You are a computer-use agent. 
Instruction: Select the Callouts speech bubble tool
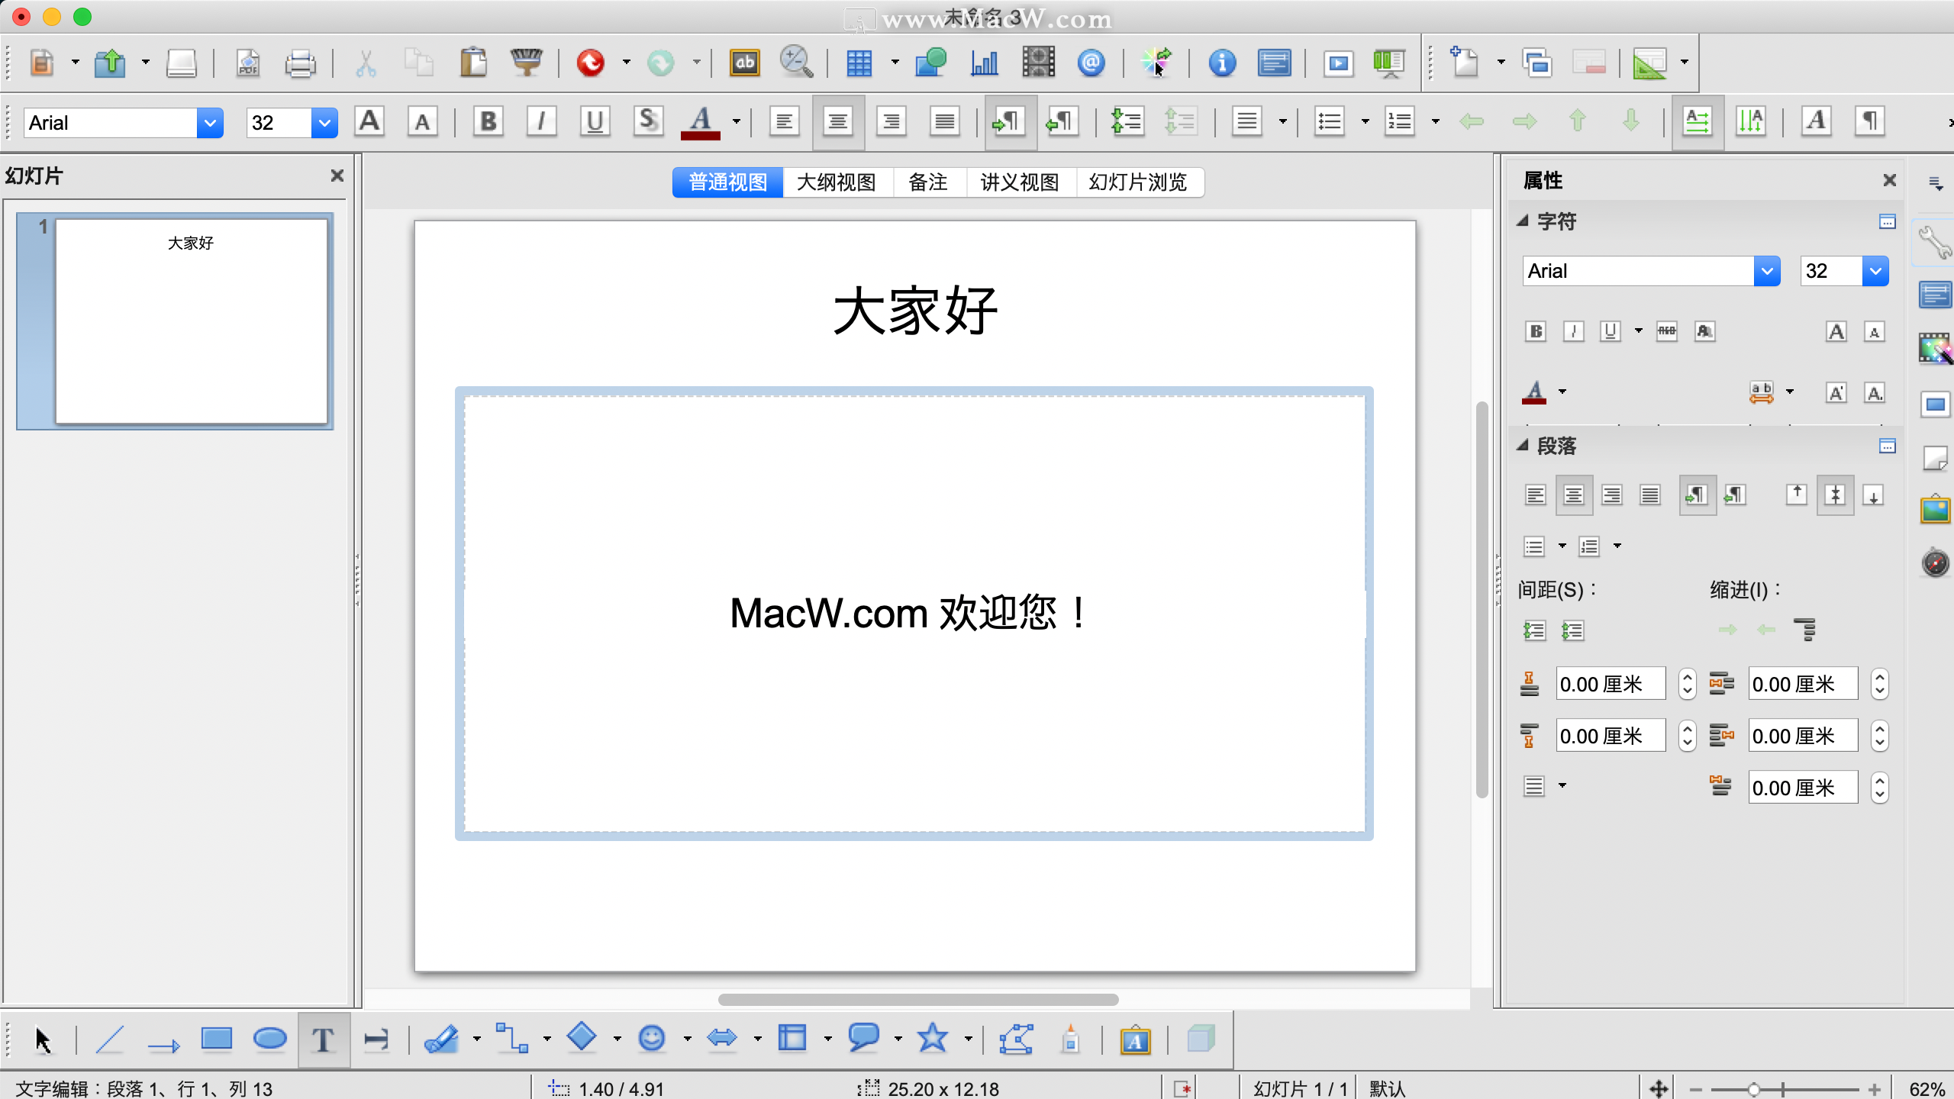click(x=863, y=1039)
